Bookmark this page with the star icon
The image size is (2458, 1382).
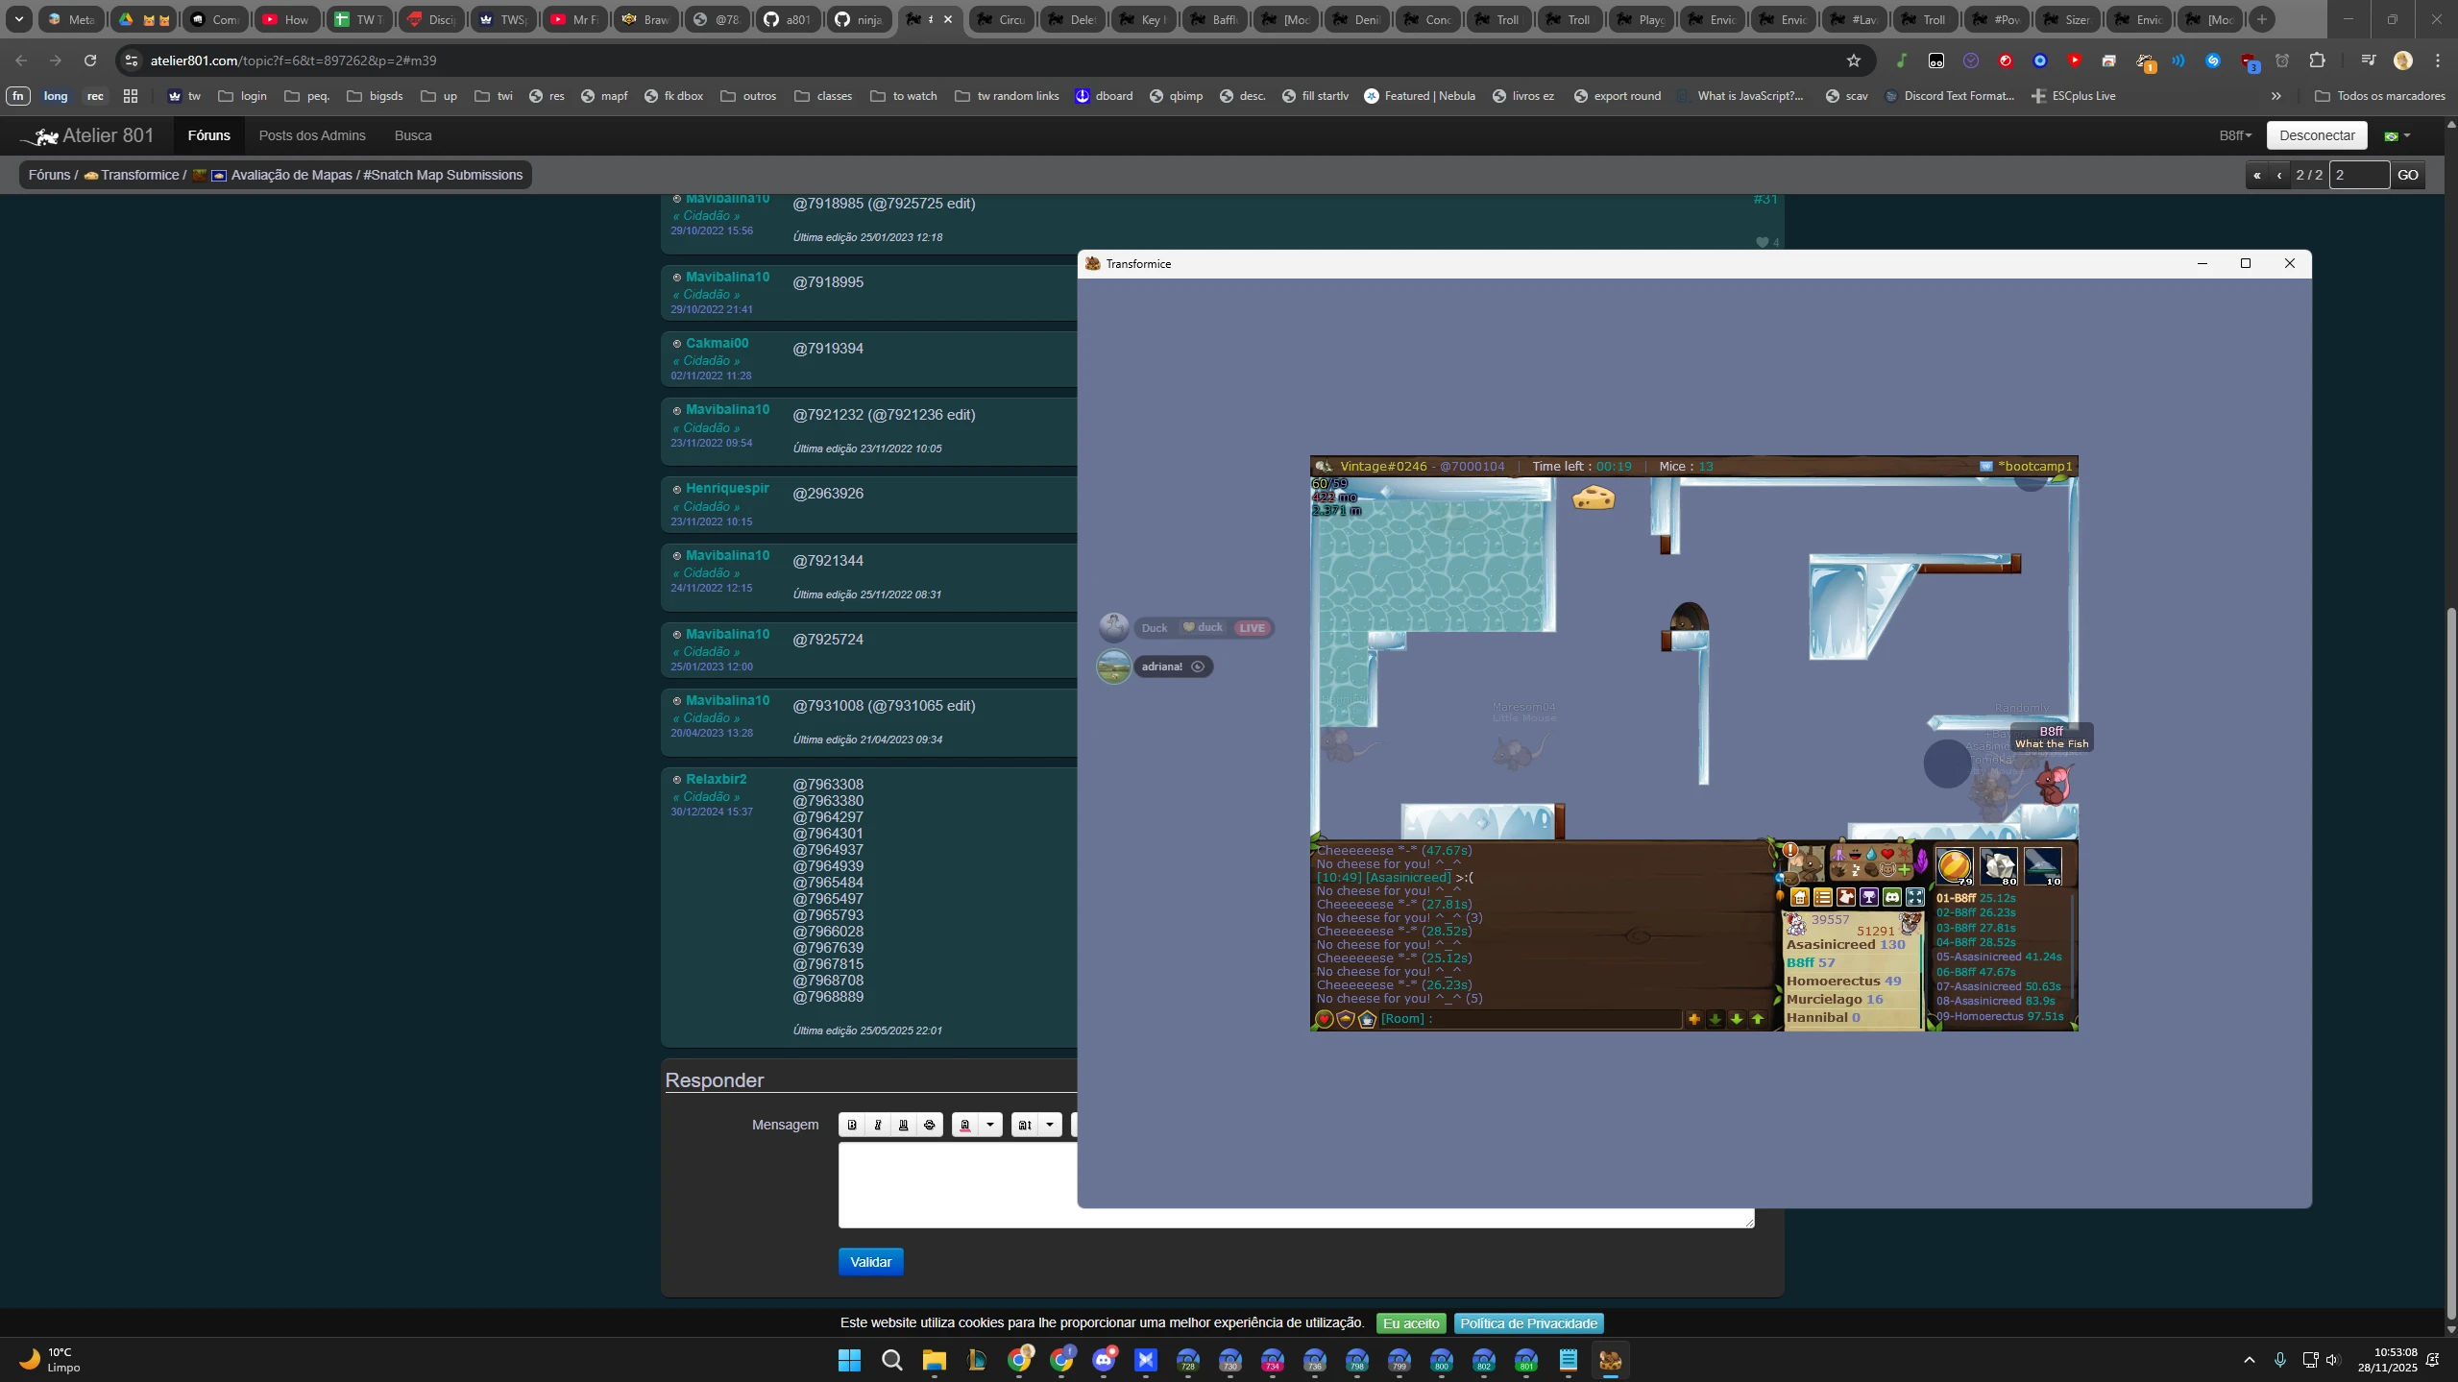pyautogui.click(x=1854, y=61)
